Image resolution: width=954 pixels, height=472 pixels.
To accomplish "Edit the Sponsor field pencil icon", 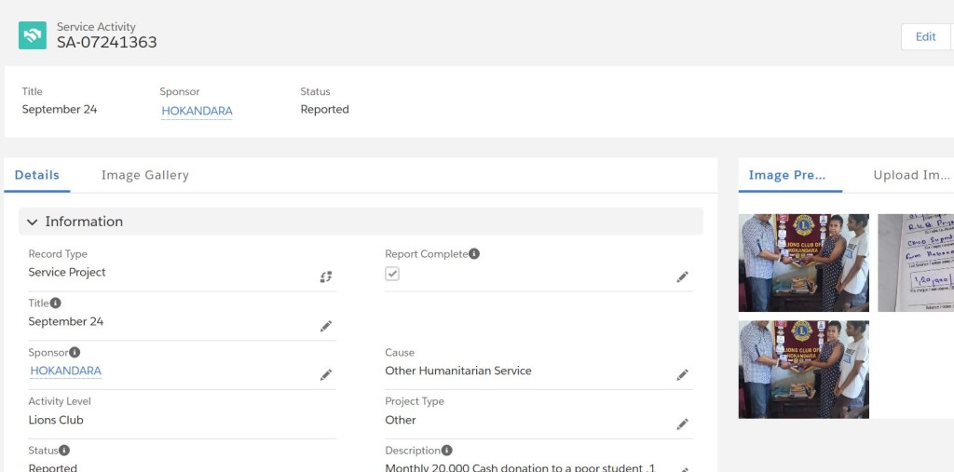I will (326, 374).
